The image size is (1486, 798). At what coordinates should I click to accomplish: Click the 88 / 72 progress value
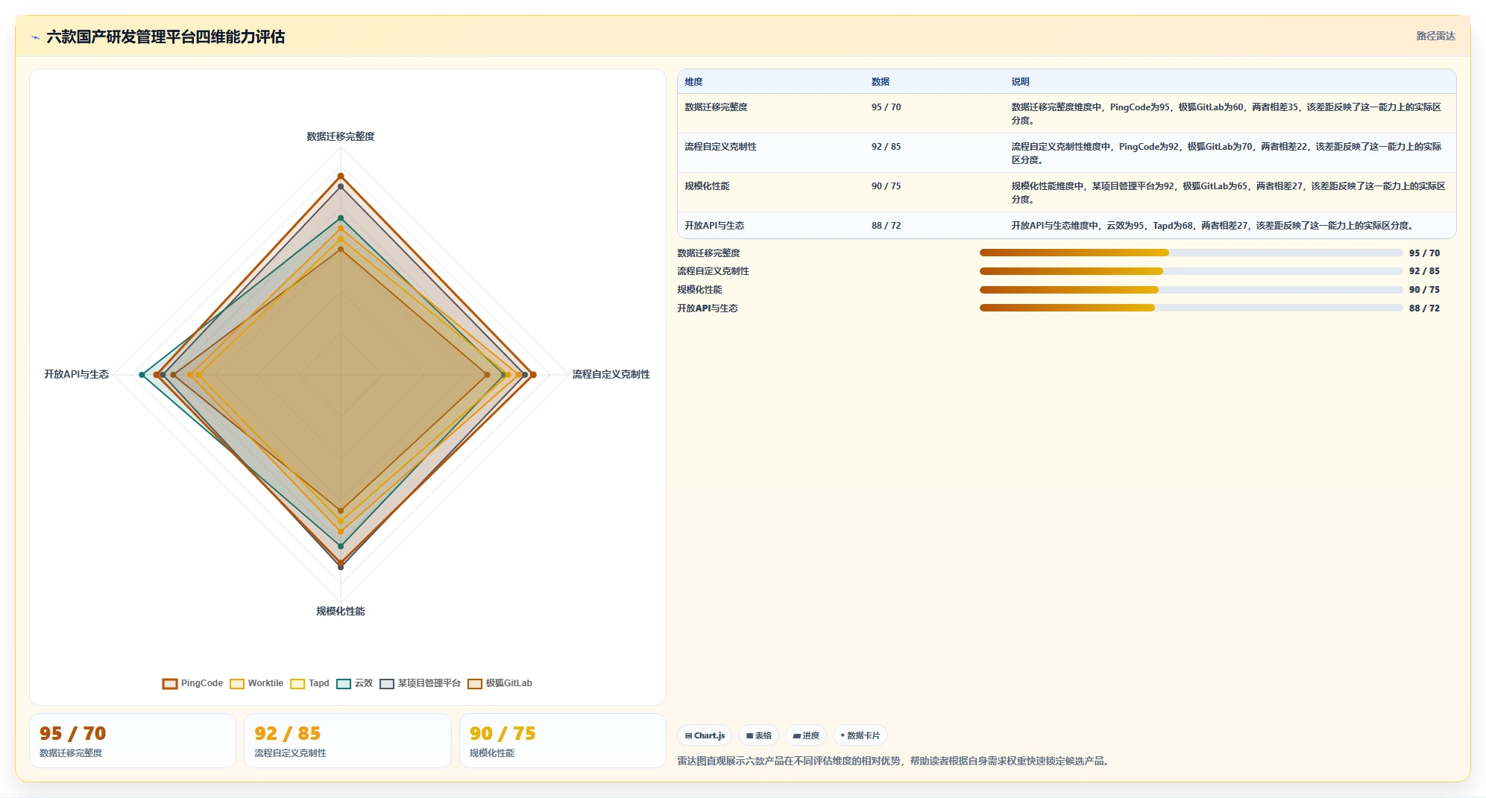[1424, 308]
